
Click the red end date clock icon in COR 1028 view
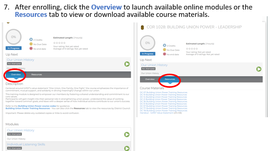[x=164, y=54]
